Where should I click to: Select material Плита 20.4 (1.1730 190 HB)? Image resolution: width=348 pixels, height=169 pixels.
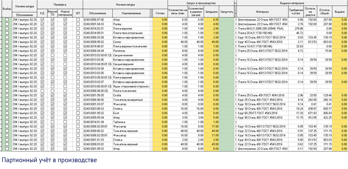(x=262, y=33)
